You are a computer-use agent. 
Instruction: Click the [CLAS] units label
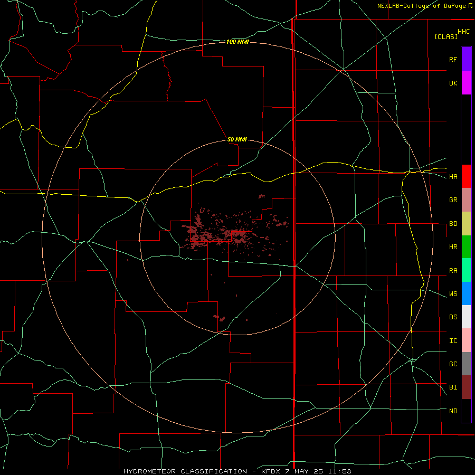[x=446, y=36]
